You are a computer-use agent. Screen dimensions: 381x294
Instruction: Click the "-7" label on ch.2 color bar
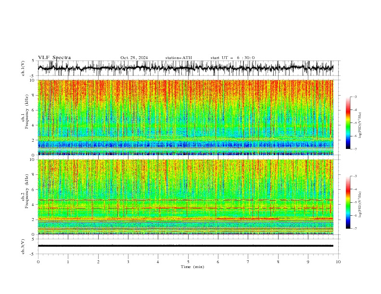[355, 228]
